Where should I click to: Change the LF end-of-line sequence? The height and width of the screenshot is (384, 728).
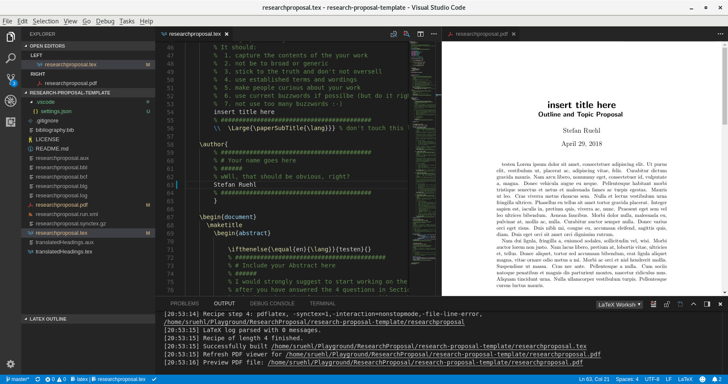668,379
